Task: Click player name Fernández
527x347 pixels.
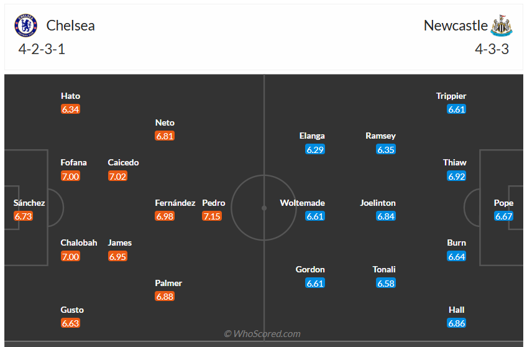Action: click(175, 203)
